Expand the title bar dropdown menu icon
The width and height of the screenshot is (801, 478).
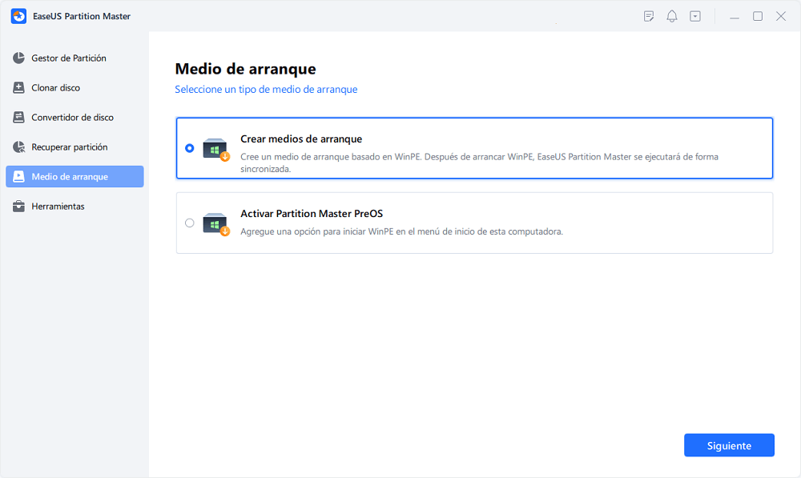click(695, 16)
